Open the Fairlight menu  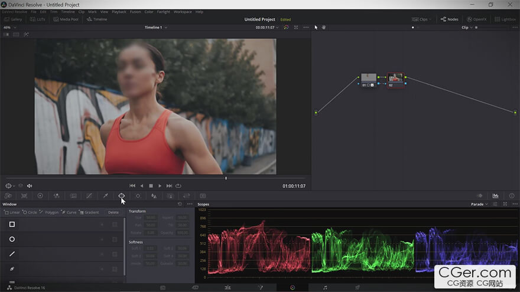click(x=164, y=12)
